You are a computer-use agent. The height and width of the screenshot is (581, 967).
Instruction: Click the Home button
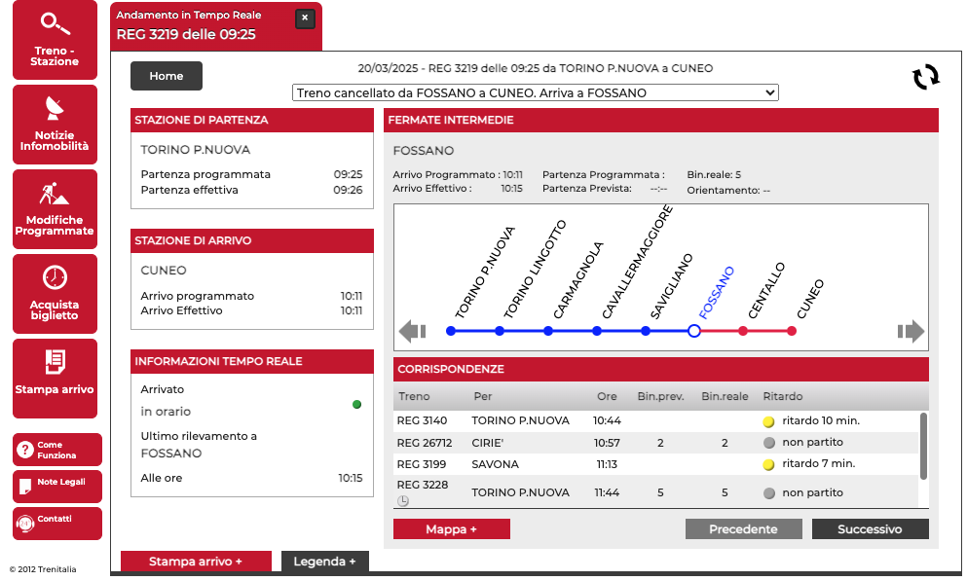click(167, 76)
